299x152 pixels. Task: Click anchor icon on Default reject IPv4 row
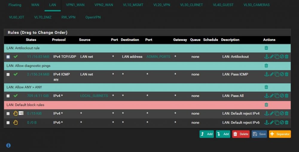point(266,113)
